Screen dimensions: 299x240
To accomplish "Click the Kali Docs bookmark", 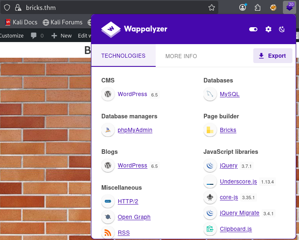I will point(21,22).
